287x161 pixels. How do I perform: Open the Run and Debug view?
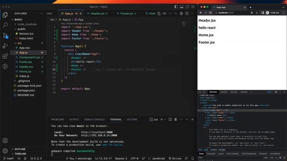(5, 46)
